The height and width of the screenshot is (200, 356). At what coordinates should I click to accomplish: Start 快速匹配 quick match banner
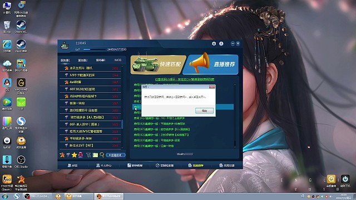[158, 64]
